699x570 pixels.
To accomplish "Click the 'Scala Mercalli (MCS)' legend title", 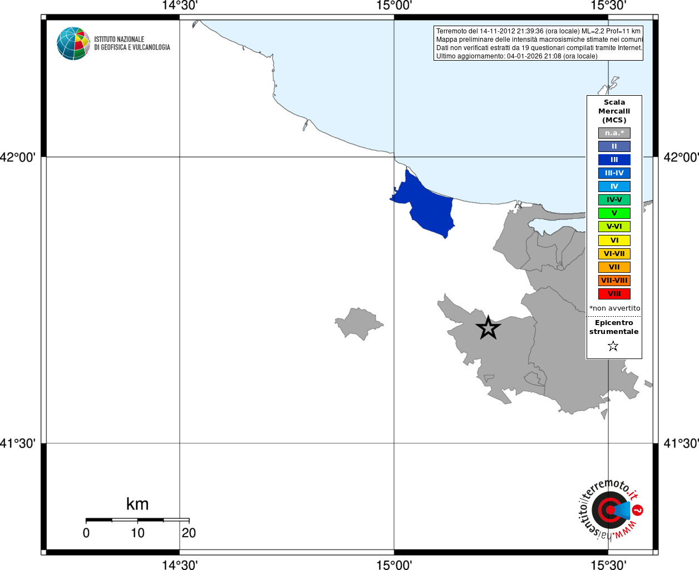I will (614, 111).
